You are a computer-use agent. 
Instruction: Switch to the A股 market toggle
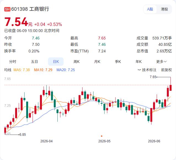[150, 9]
